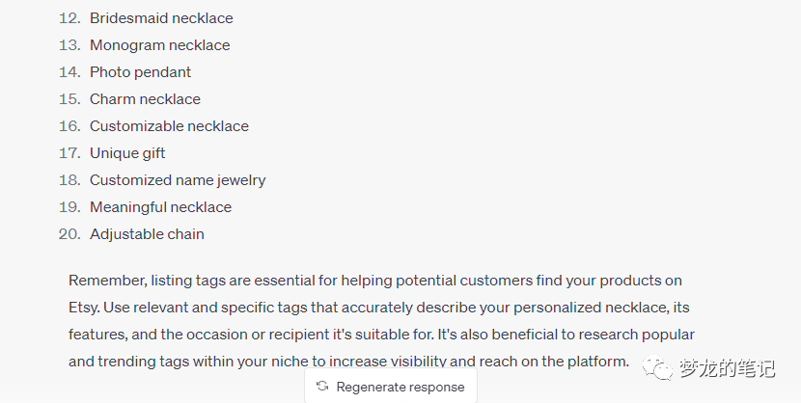
Task: Click the word Remember starting the paragraph
Action: pyautogui.click(x=105, y=281)
